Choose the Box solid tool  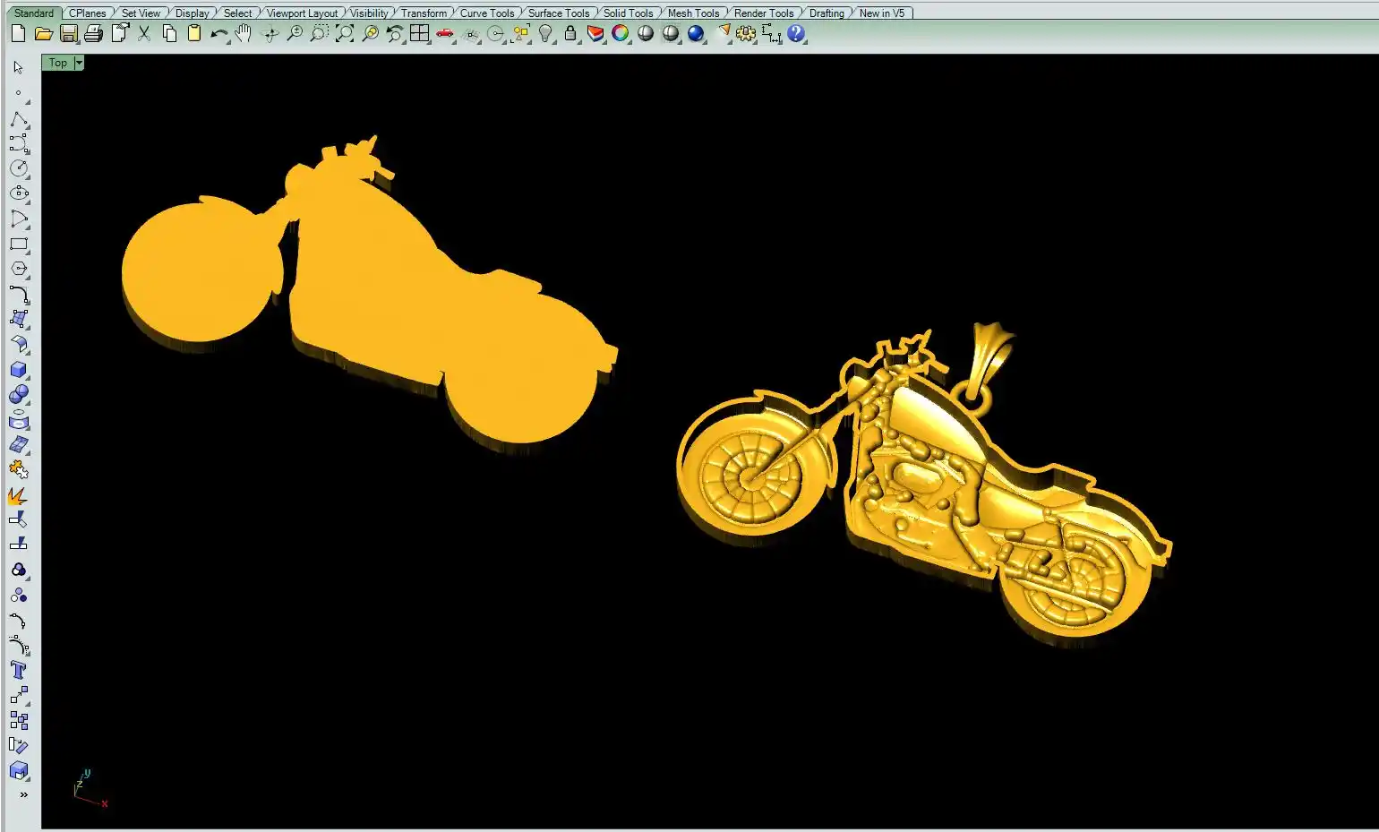click(18, 370)
